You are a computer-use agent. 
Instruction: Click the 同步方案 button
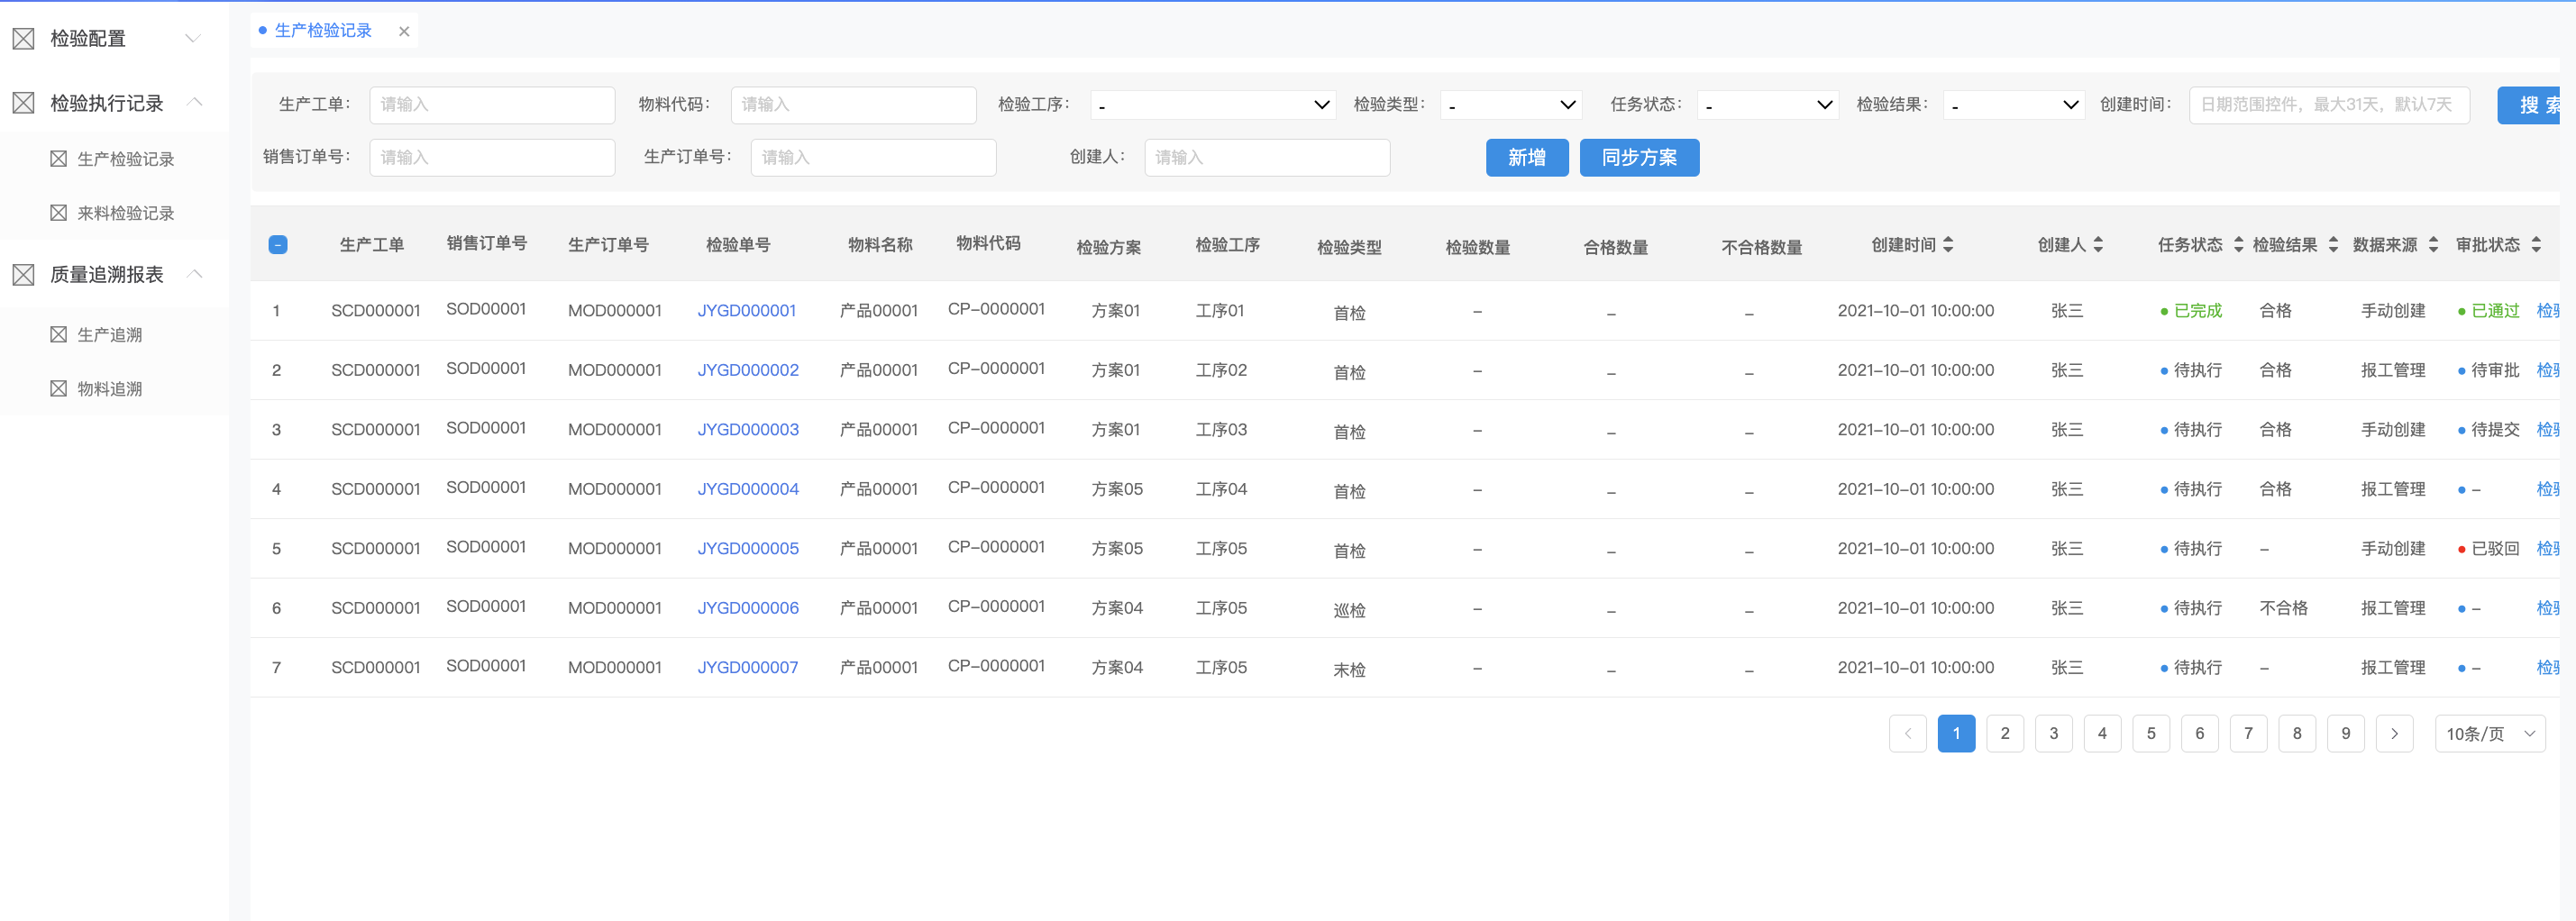coord(1639,157)
